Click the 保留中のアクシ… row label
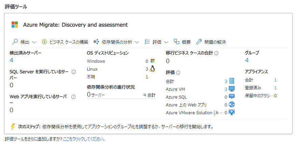301x147 pixels. click(x=259, y=96)
